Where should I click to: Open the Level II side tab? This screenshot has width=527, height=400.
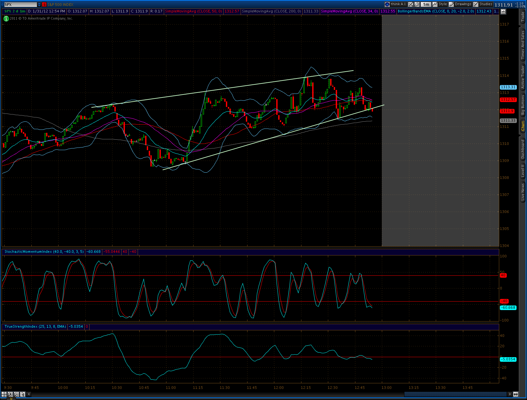[523, 171]
